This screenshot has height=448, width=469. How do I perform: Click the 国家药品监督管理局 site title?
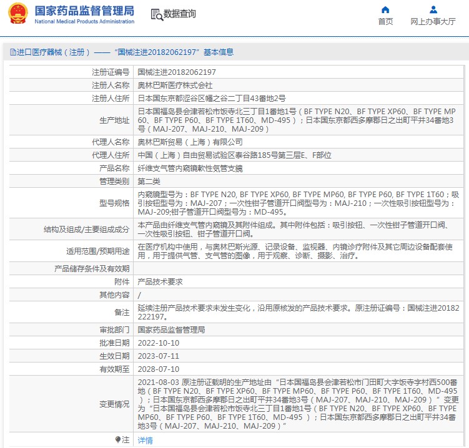tap(84, 11)
